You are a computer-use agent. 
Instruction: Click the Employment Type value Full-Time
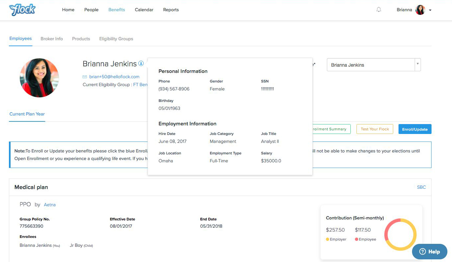(x=219, y=161)
